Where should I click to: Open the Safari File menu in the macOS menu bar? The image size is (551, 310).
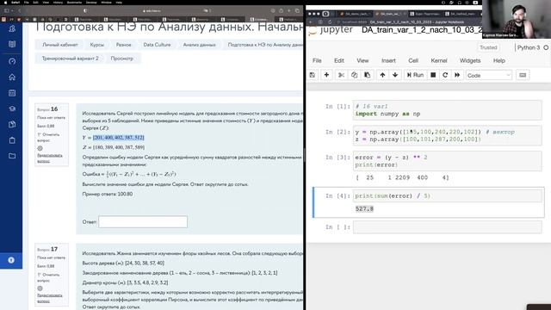[x=26, y=2]
